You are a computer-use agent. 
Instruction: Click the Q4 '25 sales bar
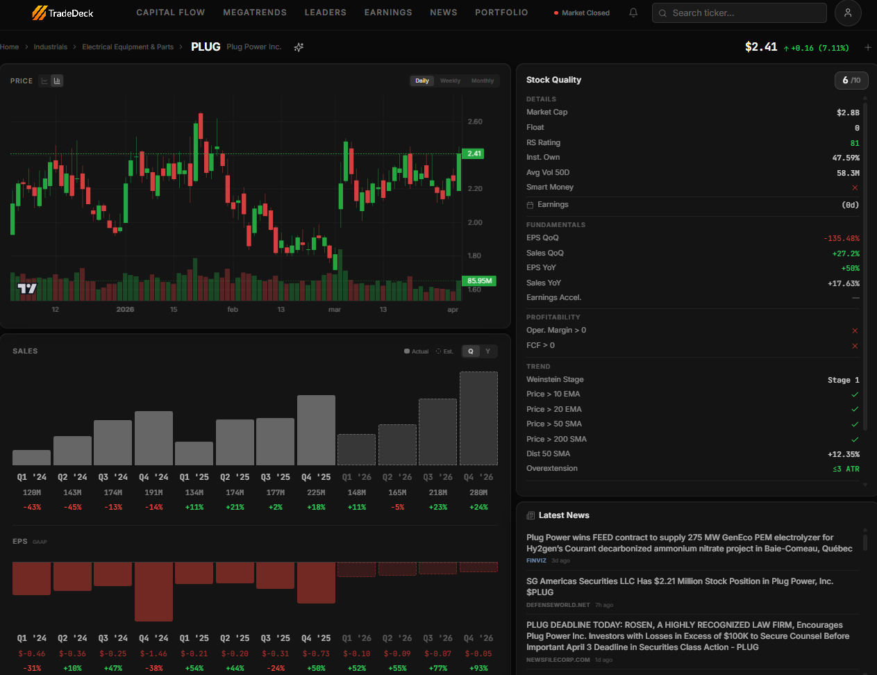316,430
